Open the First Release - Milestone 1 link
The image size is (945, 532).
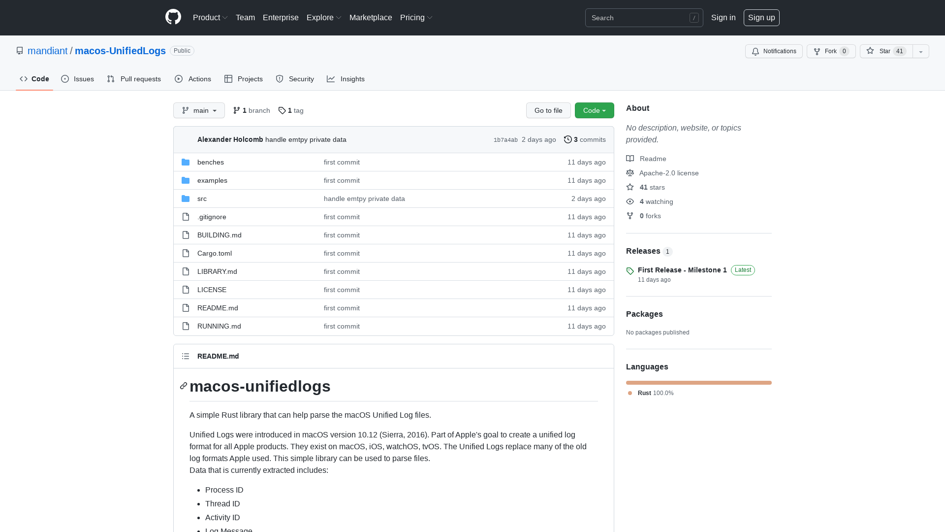682,270
